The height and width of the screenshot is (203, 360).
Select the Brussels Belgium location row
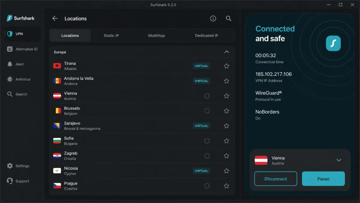[x=142, y=111]
